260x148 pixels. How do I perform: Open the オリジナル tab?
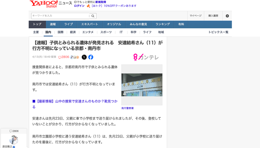point(114,24)
